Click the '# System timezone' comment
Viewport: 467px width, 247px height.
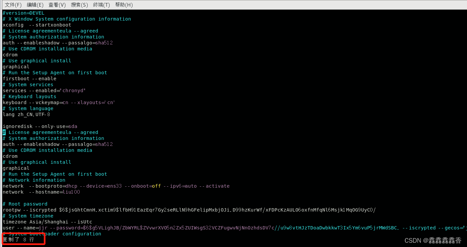(28, 216)
